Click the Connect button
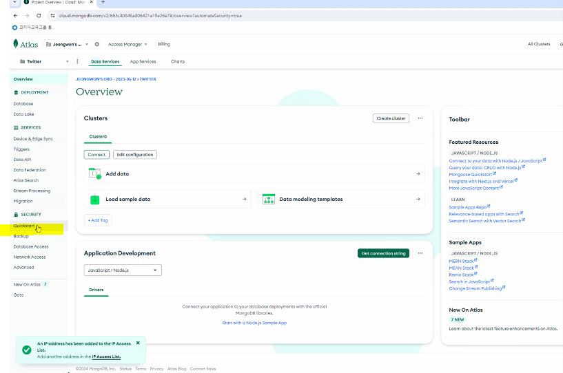This screenshot has height=373, width=563. click(96, 155)
